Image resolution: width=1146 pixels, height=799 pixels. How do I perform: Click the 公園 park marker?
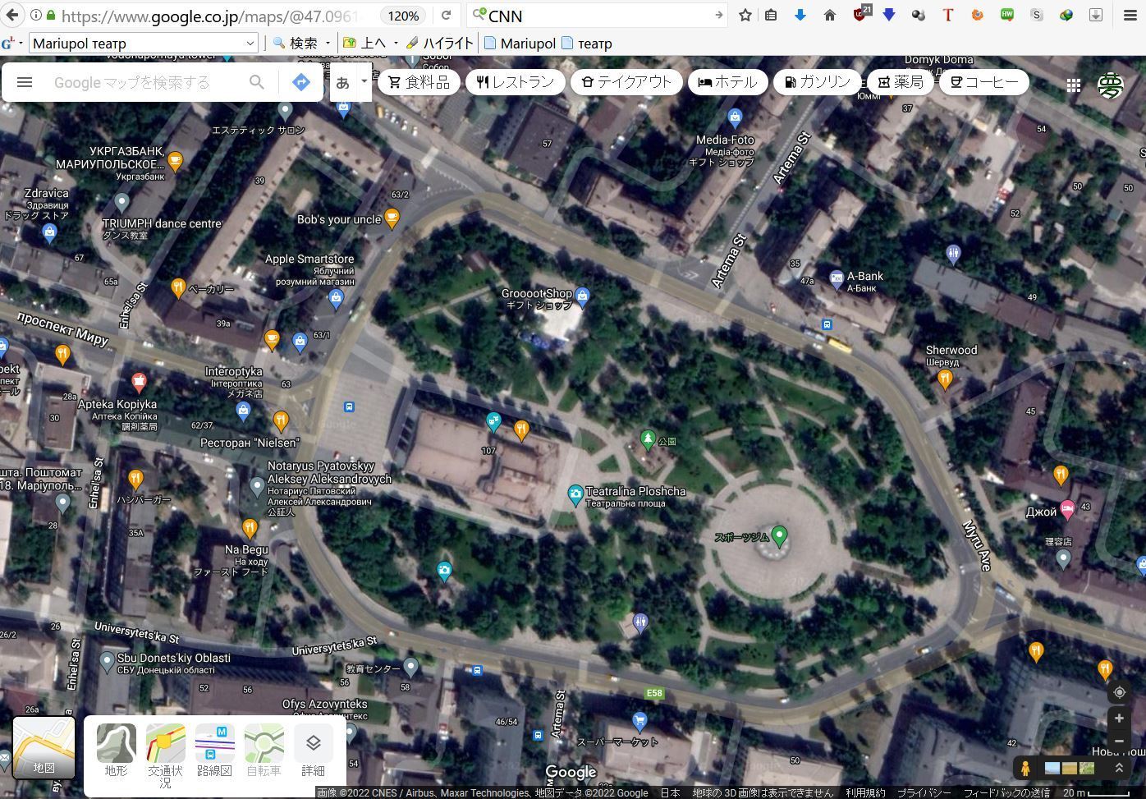[x=648, y=440]
